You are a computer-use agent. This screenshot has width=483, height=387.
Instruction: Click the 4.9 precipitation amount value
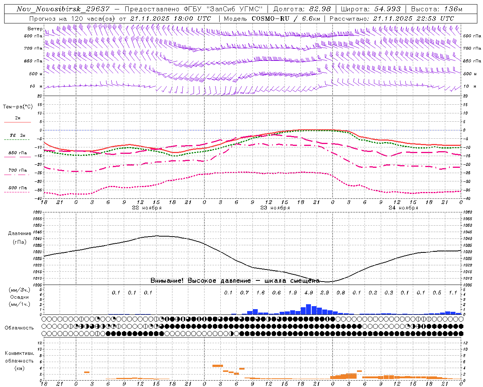308,293
